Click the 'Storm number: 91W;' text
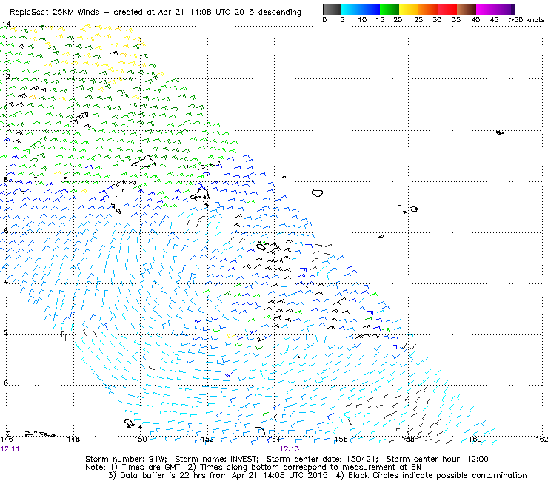This screenshot has width=548, height=481. pos(126,459)
